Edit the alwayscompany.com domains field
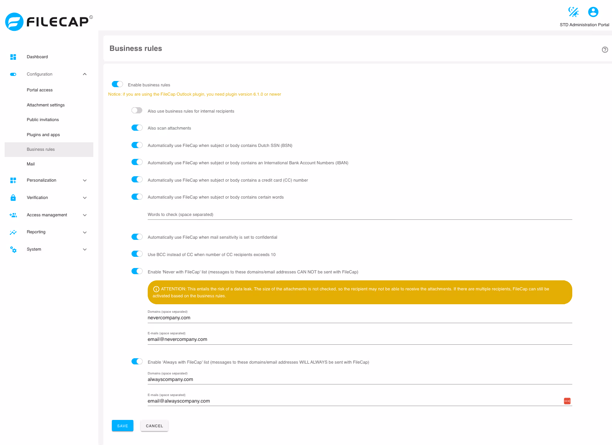 tap(360, 380)
